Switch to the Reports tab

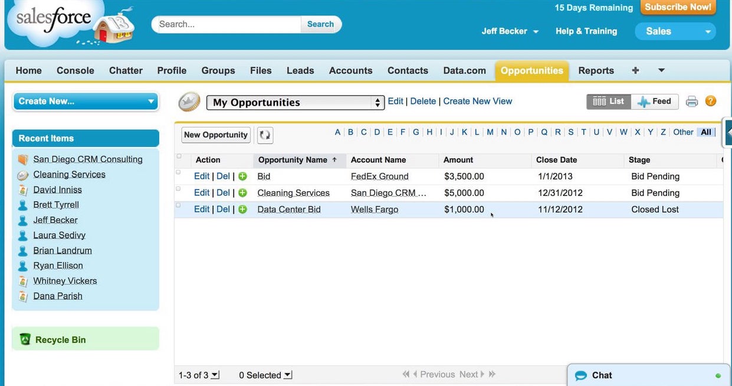[596, 70]
